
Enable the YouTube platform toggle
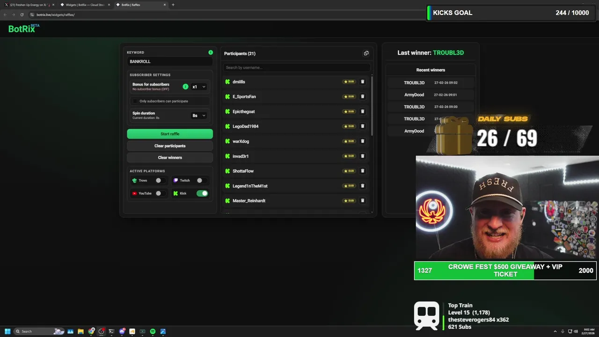(x=160, y=193)
